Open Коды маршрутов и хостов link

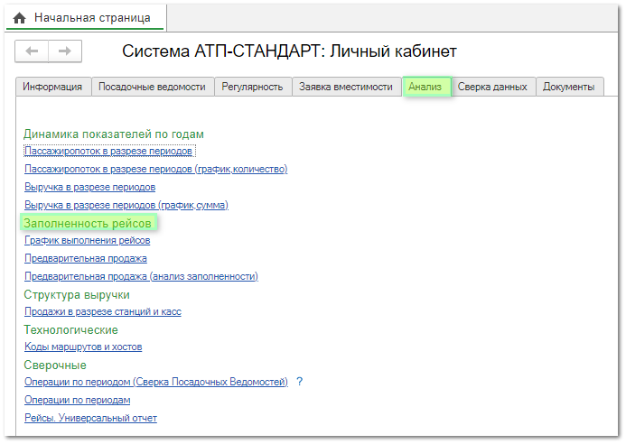pos(82,347)
